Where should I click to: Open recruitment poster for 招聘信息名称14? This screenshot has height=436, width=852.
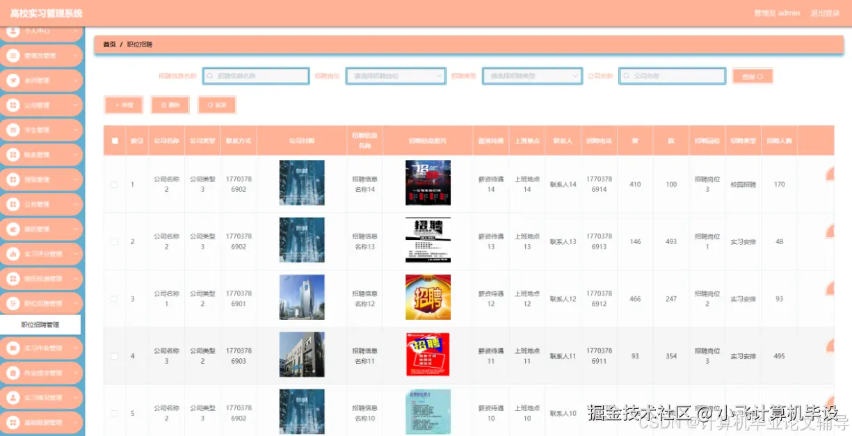click(428, 183)
